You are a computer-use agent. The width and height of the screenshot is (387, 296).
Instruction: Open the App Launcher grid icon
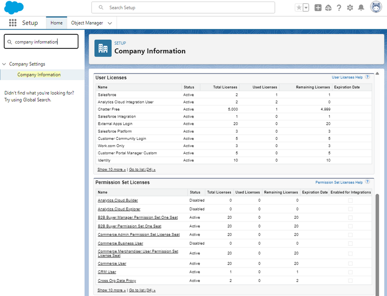pyautogui.click(x=13, y=23)
